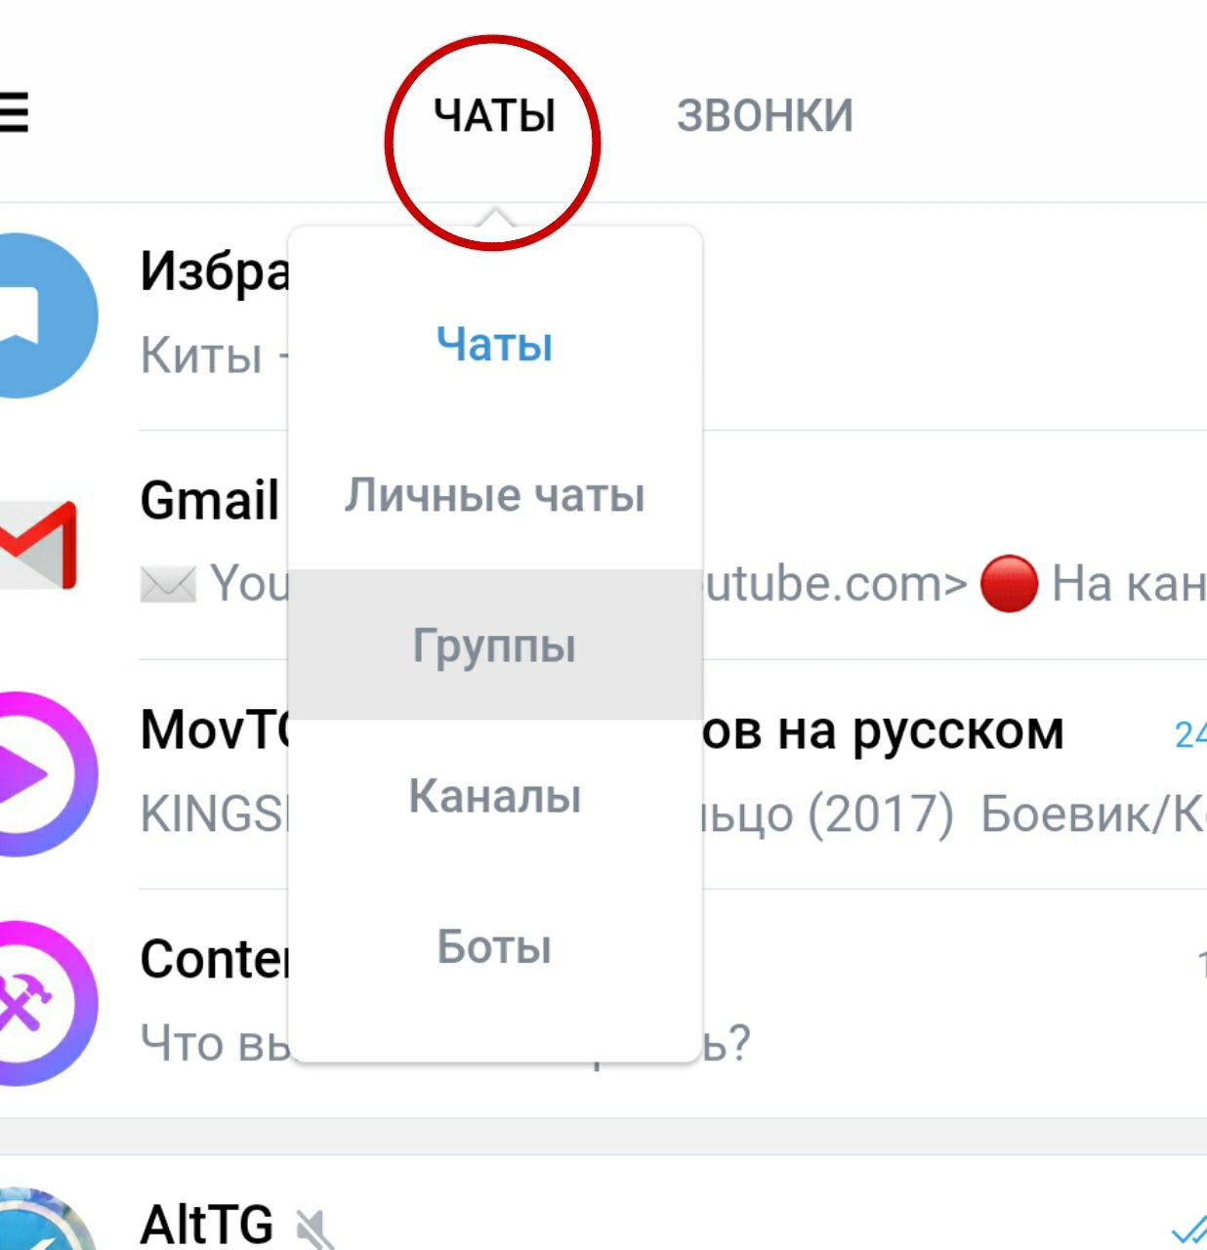Open the hamburger navigation menu

point(13,112)
